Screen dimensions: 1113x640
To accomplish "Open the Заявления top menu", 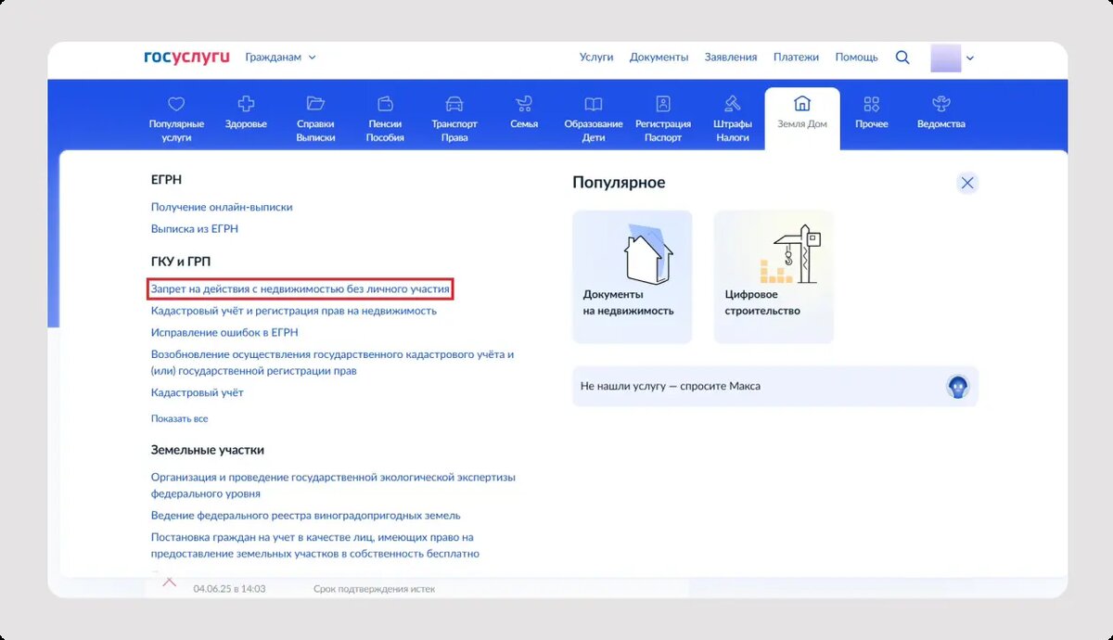I will (x=730, y=58).
